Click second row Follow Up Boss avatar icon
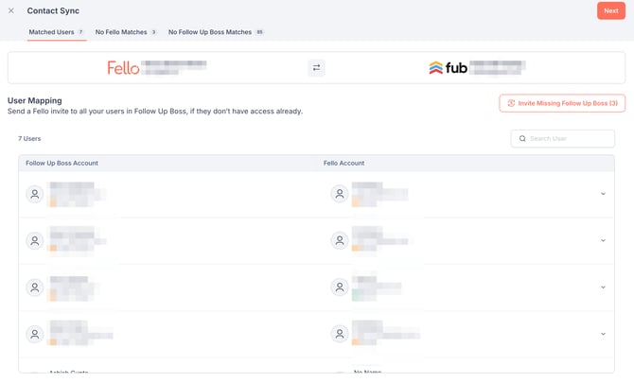634x383 pixels. coord(35,241)
